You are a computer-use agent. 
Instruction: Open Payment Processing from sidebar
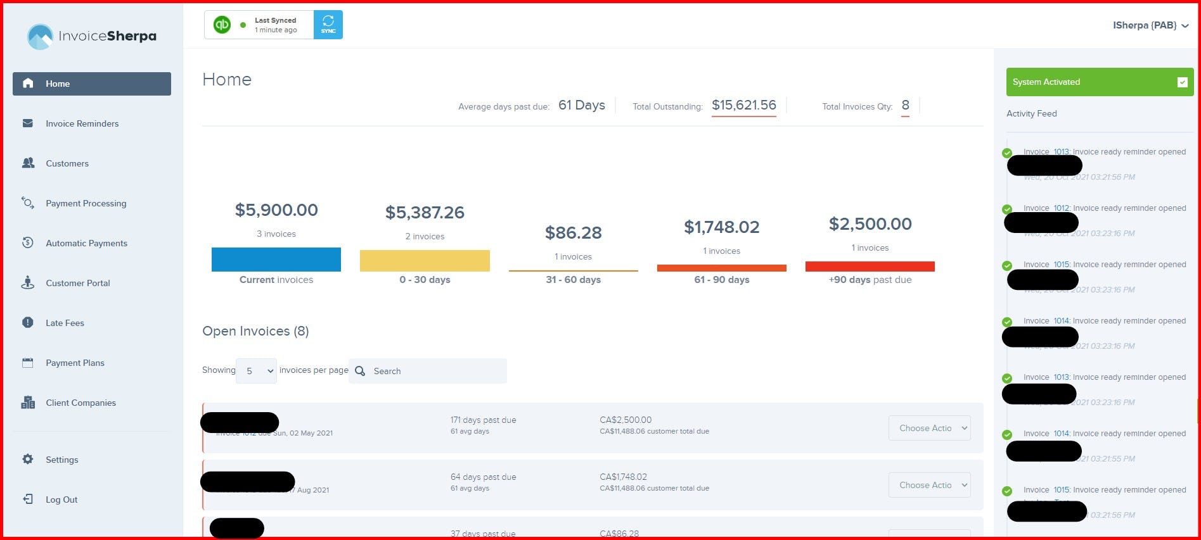point(86,203)
